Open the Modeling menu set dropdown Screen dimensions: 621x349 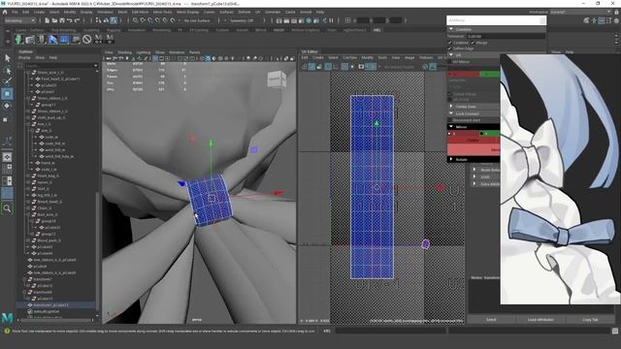click(19, 20)
